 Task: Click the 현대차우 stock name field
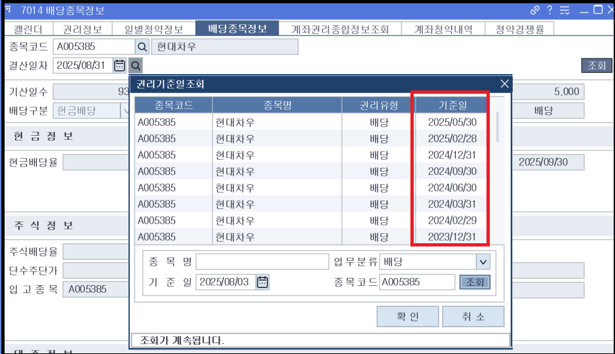click(x=225, y=47)
